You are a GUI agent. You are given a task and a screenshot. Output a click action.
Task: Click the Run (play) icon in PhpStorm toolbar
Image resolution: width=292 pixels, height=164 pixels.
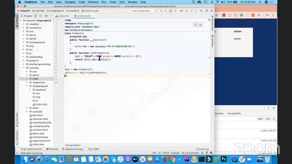coord(156,11)
